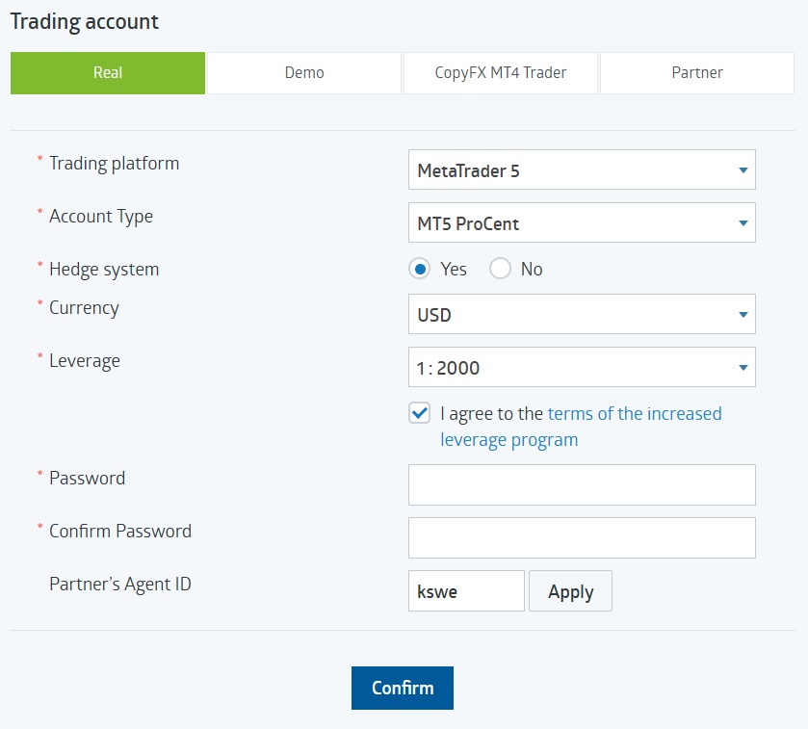Choose No for Hedge system
Screen dimensions: 808x729
click(500, 270)
